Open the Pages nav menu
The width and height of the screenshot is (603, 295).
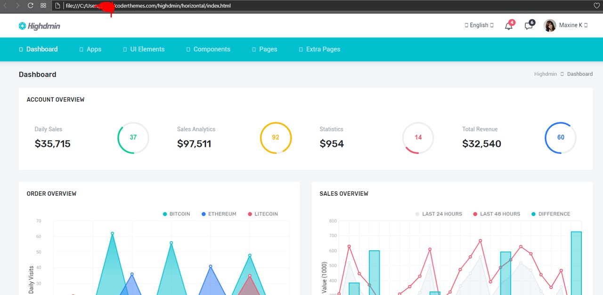pyautogui.click(x=264, y=49)
